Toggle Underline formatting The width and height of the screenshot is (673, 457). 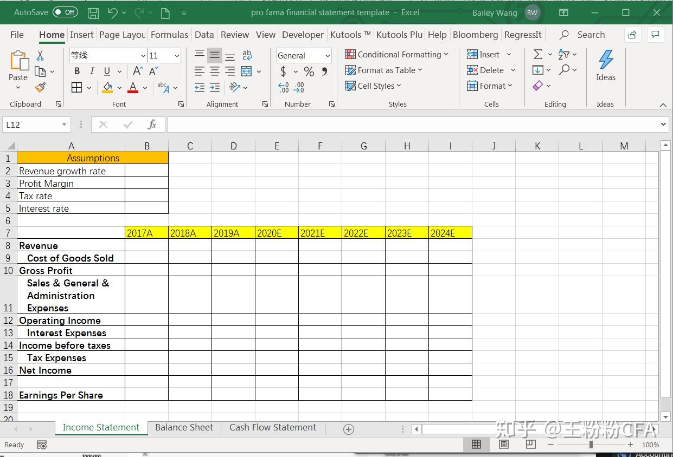click(x=106, y=71)
